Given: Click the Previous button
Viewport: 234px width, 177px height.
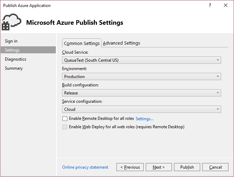Looking at the screenshot, I should click(130, 167).
